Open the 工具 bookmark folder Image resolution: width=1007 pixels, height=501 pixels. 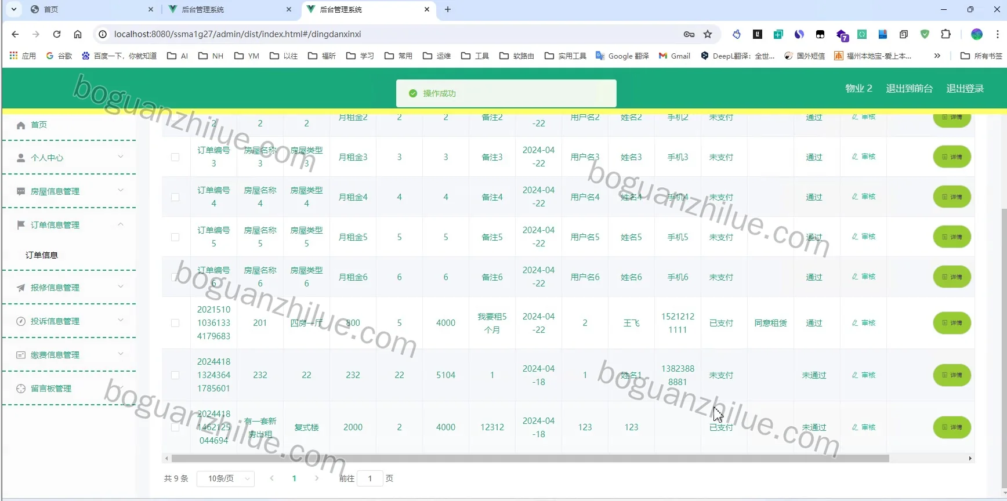tap(475, 56)
